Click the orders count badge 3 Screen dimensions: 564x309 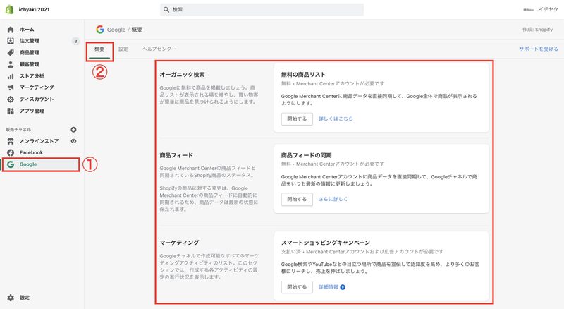[x=75, y=41]
